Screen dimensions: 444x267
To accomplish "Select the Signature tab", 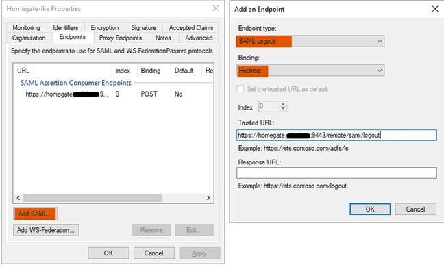I will pyautogui.click(x=144, y=27).
